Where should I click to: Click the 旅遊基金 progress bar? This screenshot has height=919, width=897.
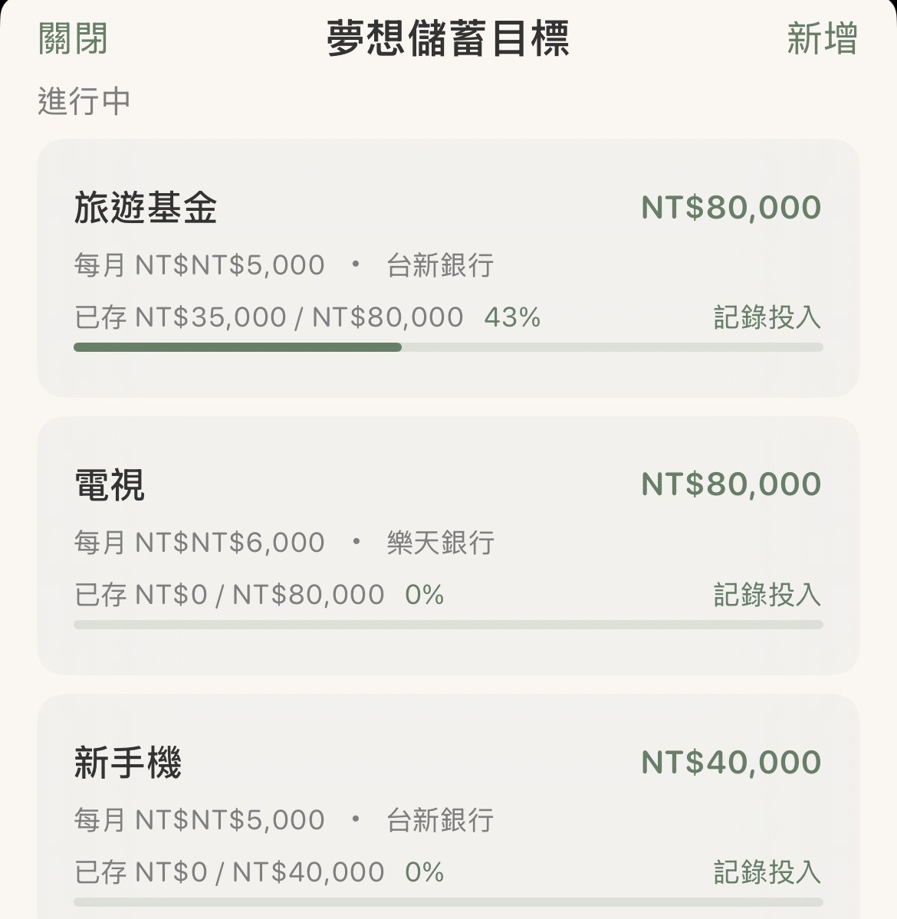[448, 347]
